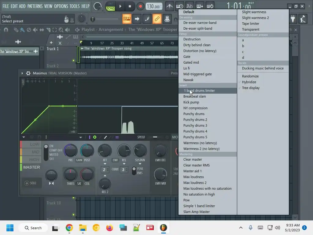This screenshot has height=235, width=313.
Task: Select the playlist playback speaker tool
Action: pos(68,30)
